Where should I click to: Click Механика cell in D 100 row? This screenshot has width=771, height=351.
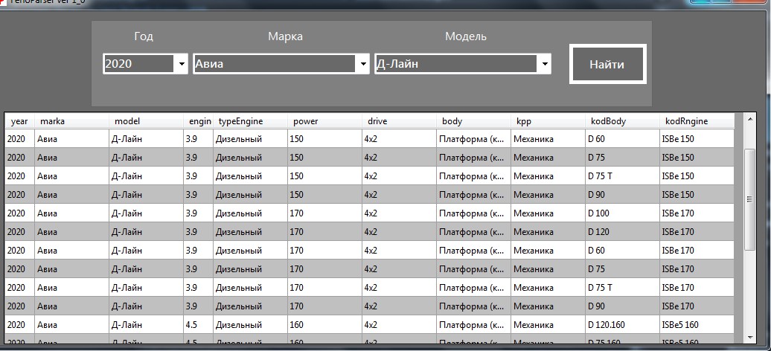click(548, 213)
